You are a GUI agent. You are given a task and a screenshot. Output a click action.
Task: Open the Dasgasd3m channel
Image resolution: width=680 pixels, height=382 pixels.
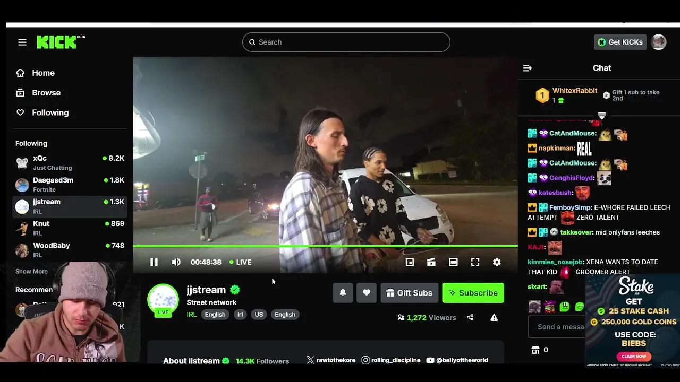(x=70, y=184)
